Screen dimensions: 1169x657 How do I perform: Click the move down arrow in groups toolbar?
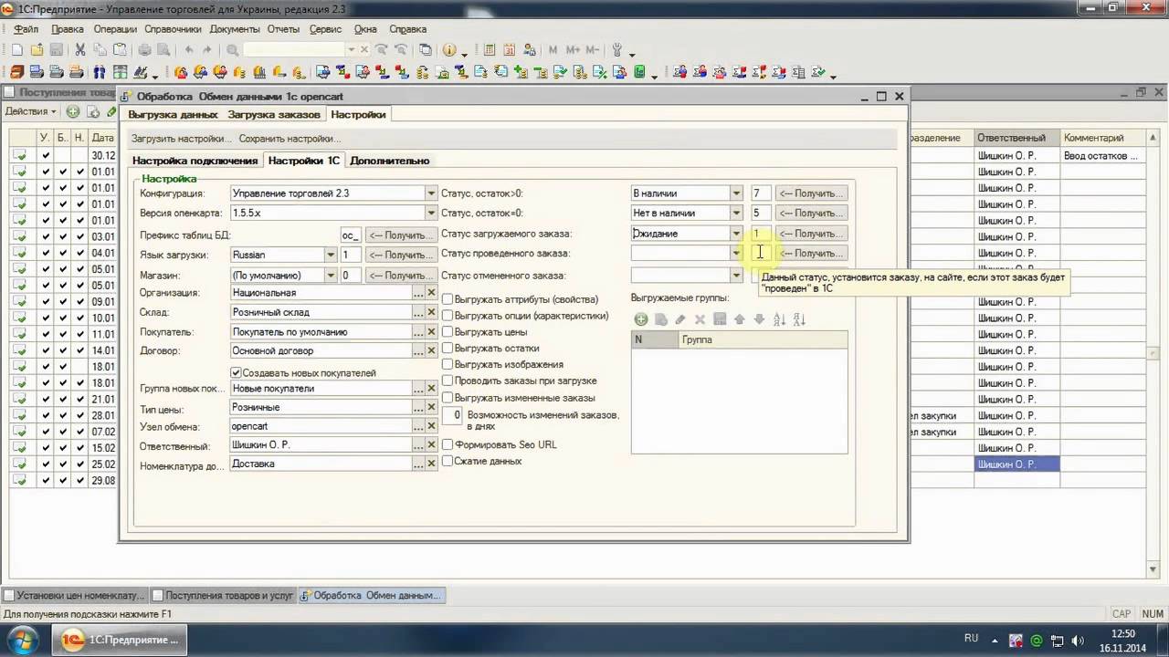[x=759, y=319]
